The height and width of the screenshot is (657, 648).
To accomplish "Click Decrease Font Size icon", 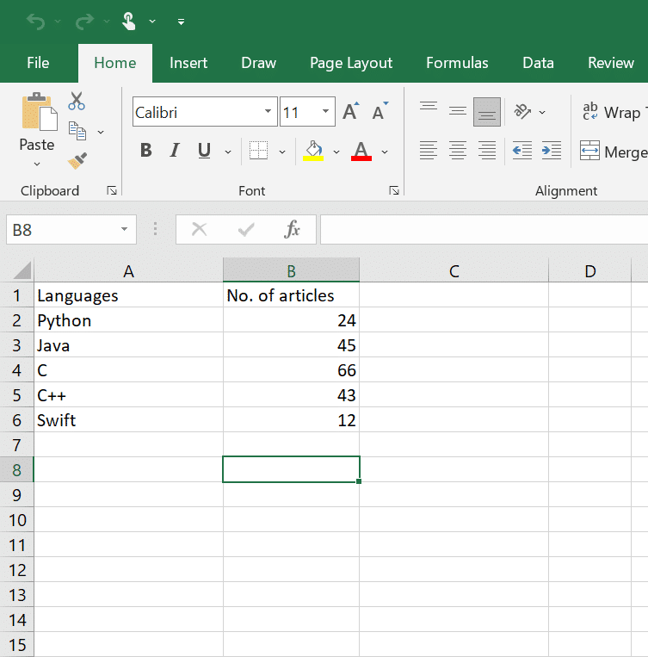I will [x=380, y=112].
